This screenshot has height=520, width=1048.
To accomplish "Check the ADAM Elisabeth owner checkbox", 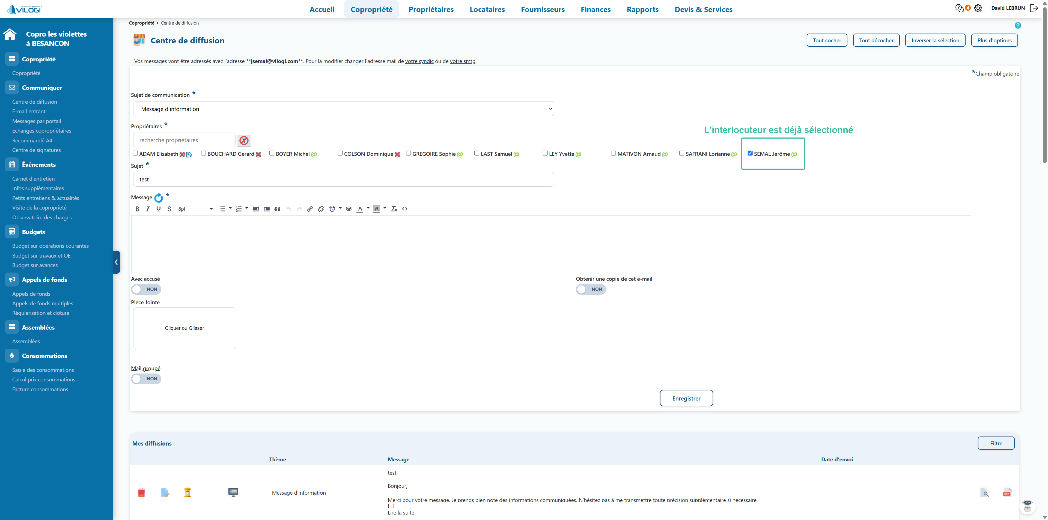I will (135, 153).
